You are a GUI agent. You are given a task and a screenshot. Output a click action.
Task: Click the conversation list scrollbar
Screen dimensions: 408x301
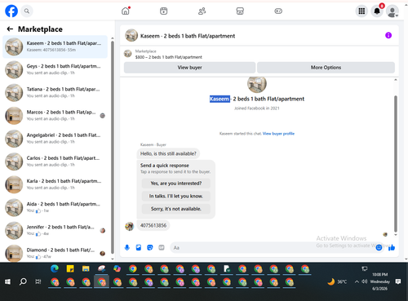pos(113,147)
